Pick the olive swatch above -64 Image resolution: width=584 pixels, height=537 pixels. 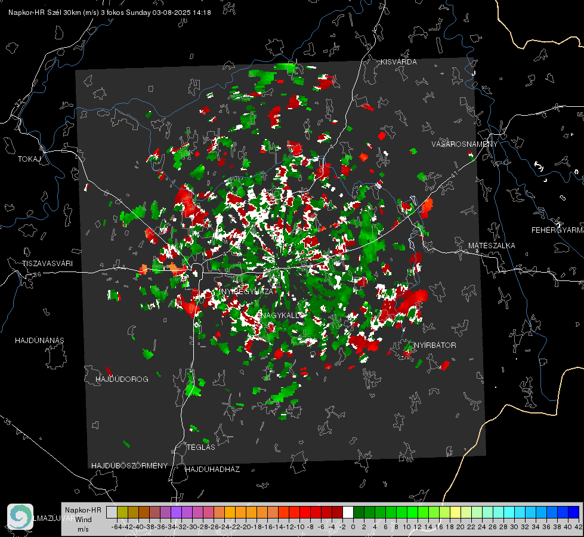(x=122, y=512)
